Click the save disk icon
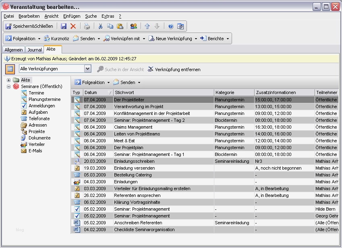342x248 pixels. point(64,26)
